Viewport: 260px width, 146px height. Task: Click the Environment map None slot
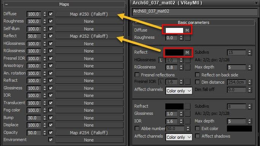tap(89, 140)
